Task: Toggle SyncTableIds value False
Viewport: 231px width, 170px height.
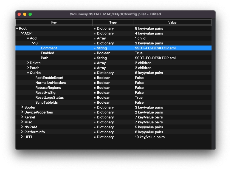Action: click(x=139, y=103)
